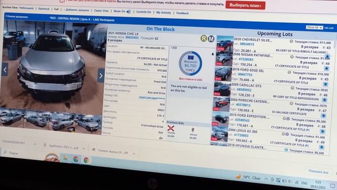
Task: Open File Explorer from the taskbar
Action: point(65,158)
